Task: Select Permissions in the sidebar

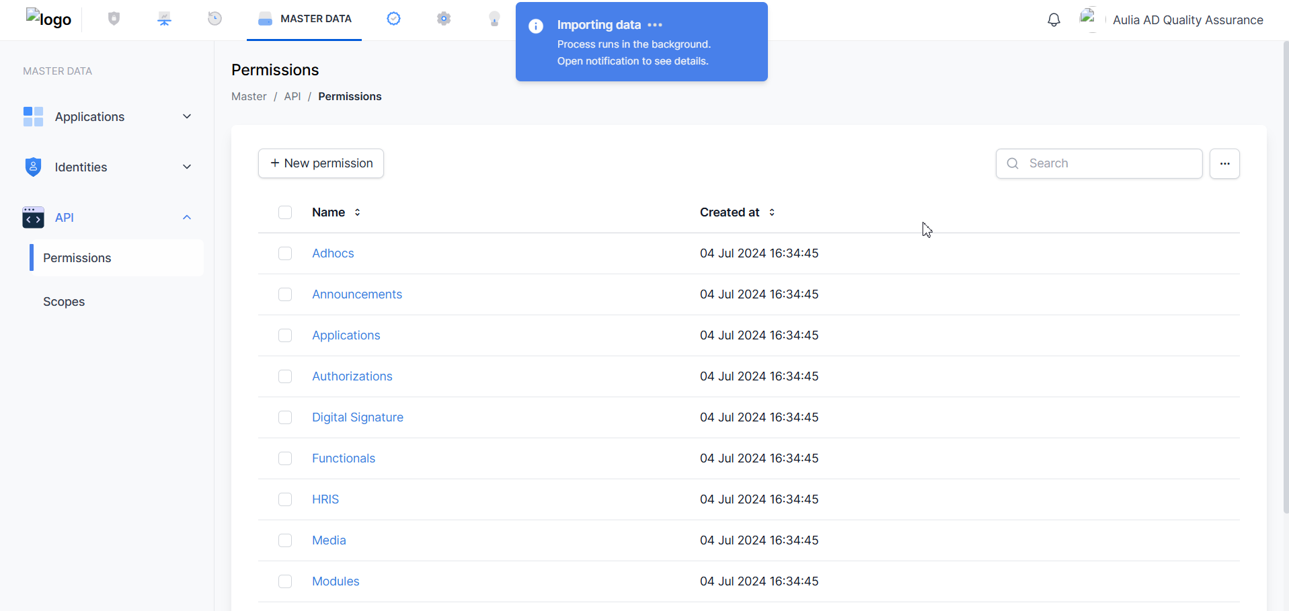Action: [x=116, y=258]
